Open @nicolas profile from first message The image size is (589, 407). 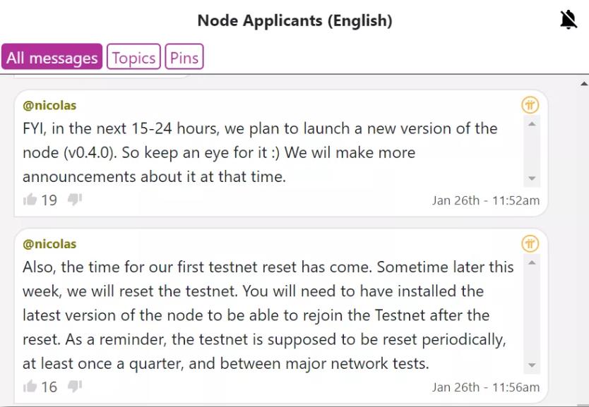tap(49, 105)
